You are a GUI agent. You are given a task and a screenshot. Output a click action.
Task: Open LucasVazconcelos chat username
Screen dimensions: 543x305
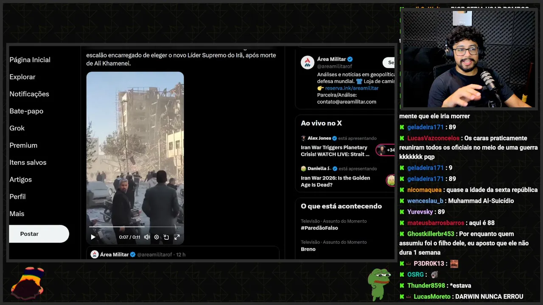[433, 138]
